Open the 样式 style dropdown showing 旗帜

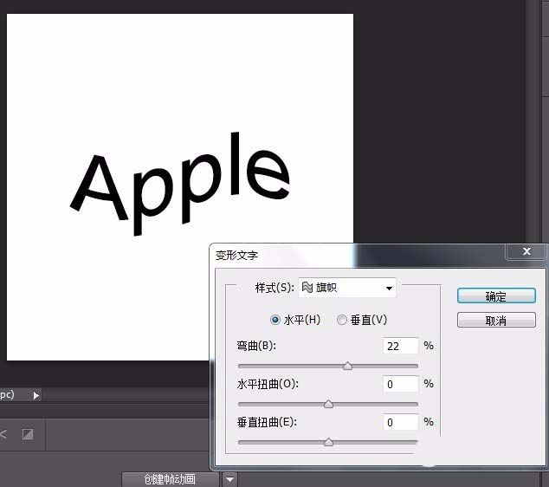[x=347, y=288]
